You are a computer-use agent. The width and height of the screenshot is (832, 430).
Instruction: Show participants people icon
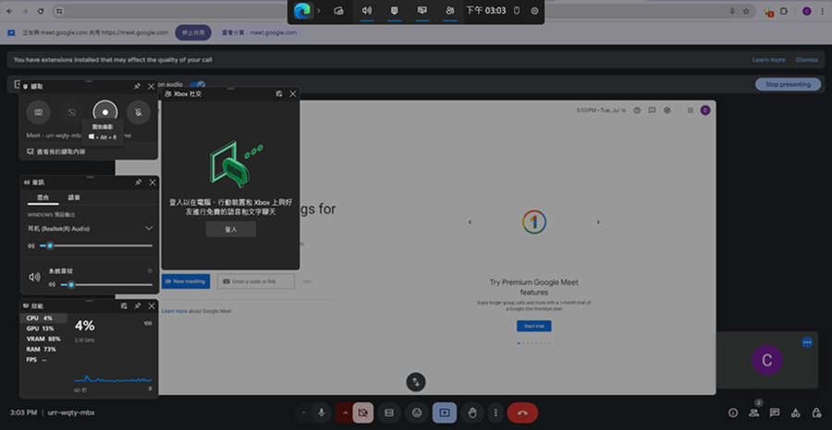[x=754, y=412]
